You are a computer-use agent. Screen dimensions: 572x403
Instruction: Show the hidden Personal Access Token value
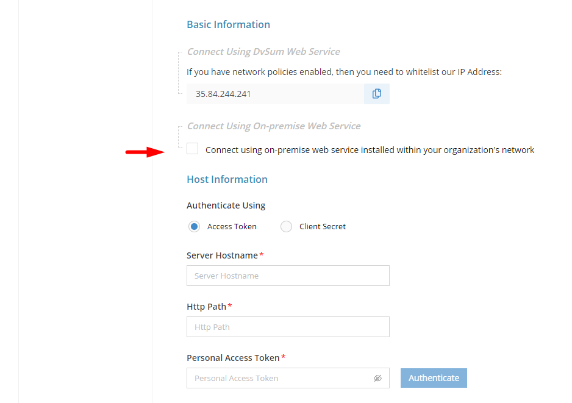click(x=377, y=378)
